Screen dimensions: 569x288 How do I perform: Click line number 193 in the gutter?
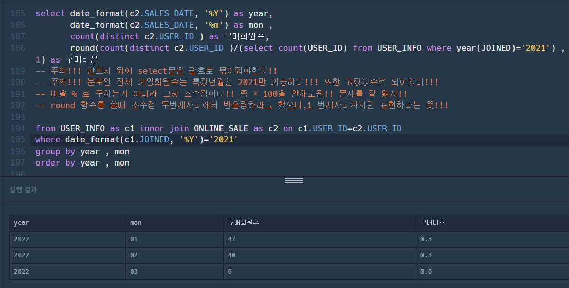click(18, 117)
